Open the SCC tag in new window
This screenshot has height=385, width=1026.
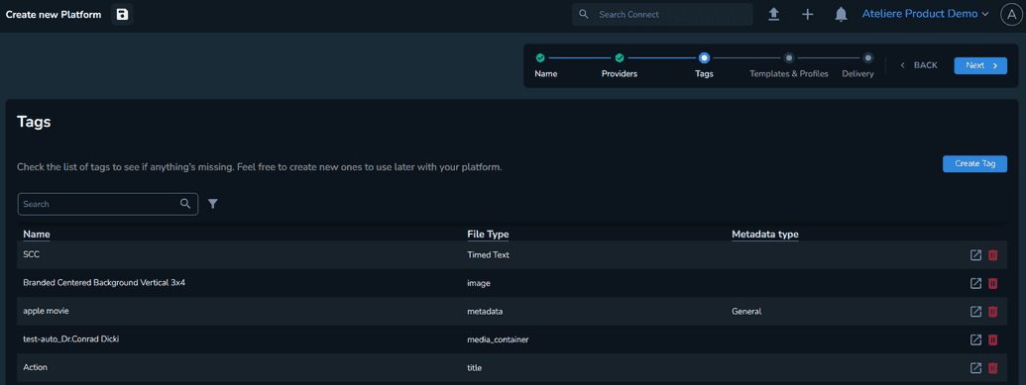975,255
